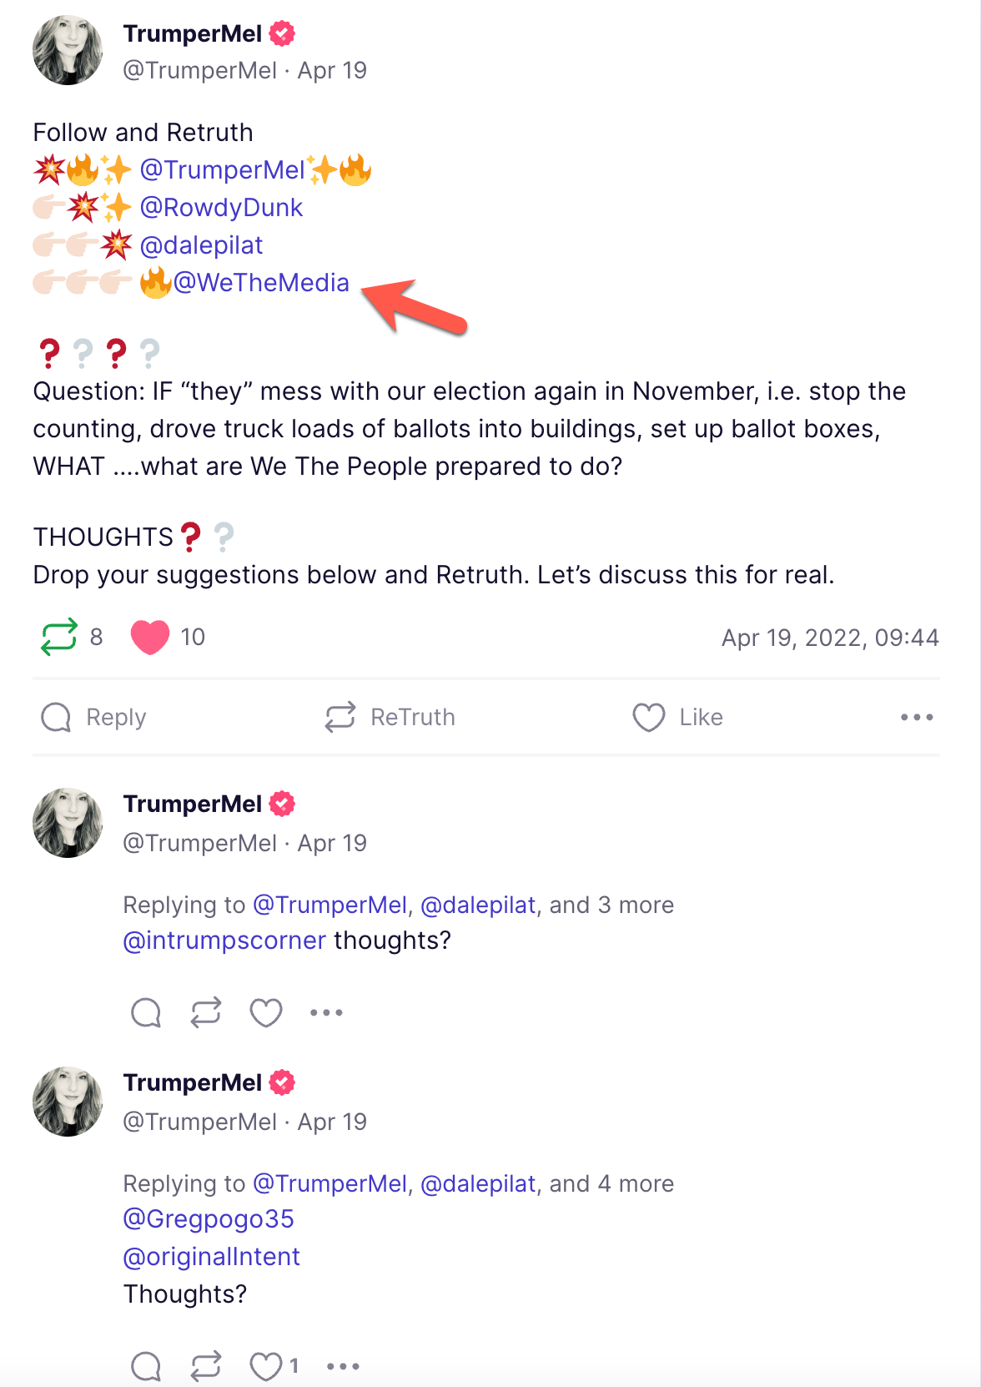Click the Reply button on main post

(x=93, y=717)
